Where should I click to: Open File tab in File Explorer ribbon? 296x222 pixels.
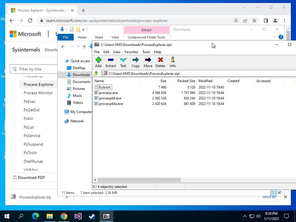tap(66, 37)
